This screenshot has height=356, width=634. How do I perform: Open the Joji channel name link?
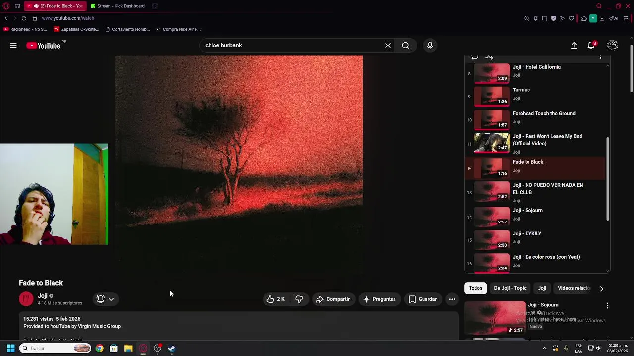pos(42,296)
